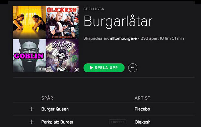Click the Burgarlåtar playlist title

[x=118, y=21]
